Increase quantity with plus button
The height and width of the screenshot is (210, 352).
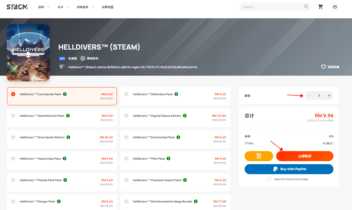329,96
